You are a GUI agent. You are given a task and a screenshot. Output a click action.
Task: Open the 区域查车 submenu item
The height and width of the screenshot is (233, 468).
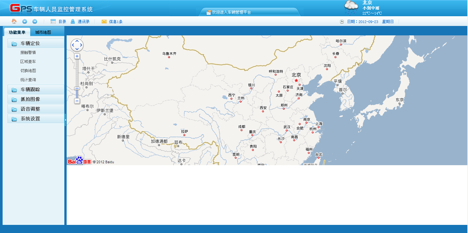pyautogui.click(x=28, y=61)
